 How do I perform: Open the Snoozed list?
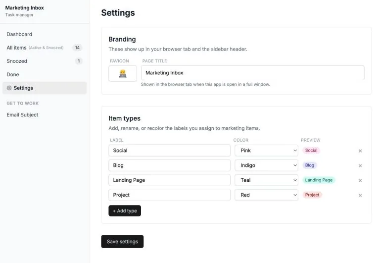point(45,61)
